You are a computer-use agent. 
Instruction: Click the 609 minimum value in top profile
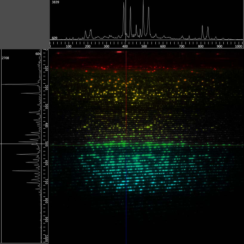(55, 38)
